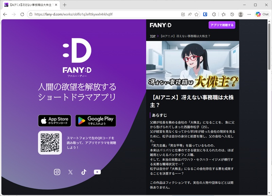Open the Extensions puzzle icon
Screen dimensions: 272x196
click(214, 14)
